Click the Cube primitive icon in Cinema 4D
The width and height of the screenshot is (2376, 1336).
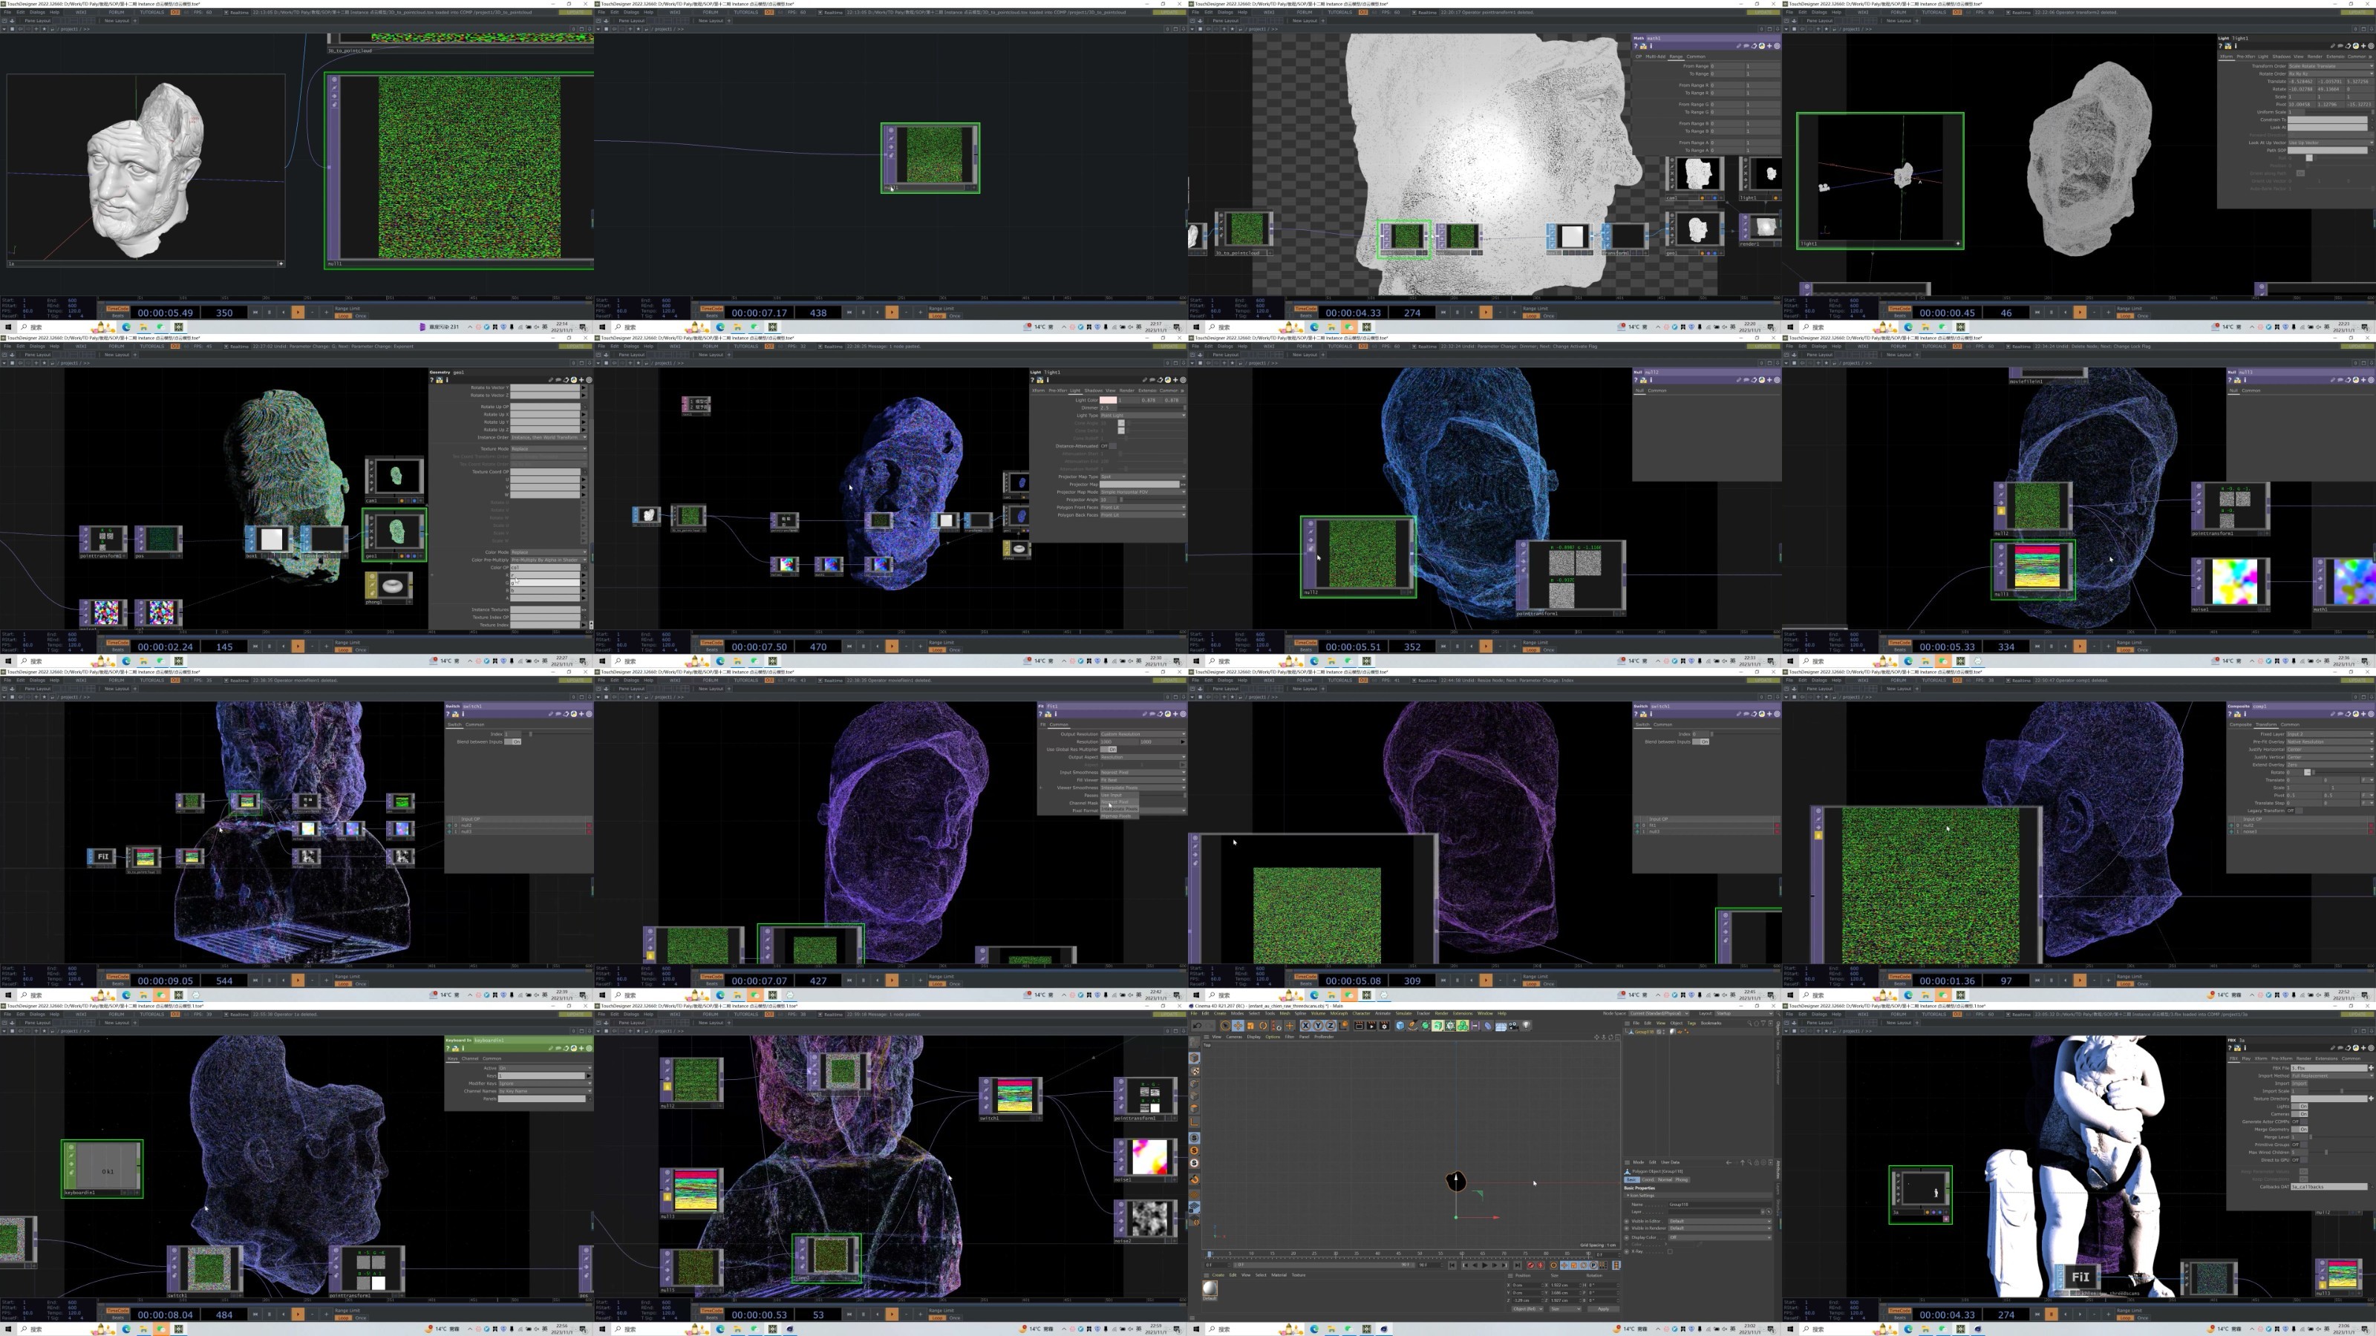[1400, 1026]
